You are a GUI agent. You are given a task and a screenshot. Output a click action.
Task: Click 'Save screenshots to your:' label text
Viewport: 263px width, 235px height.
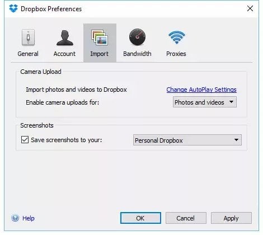click(67, 140)
